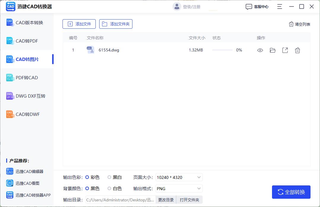
Task: Delete 61554.dwg using the trash icon
Action: tap(297, 50)
